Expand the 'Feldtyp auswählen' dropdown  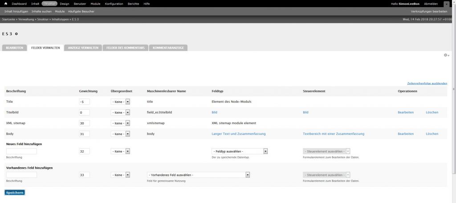(240, 151)
